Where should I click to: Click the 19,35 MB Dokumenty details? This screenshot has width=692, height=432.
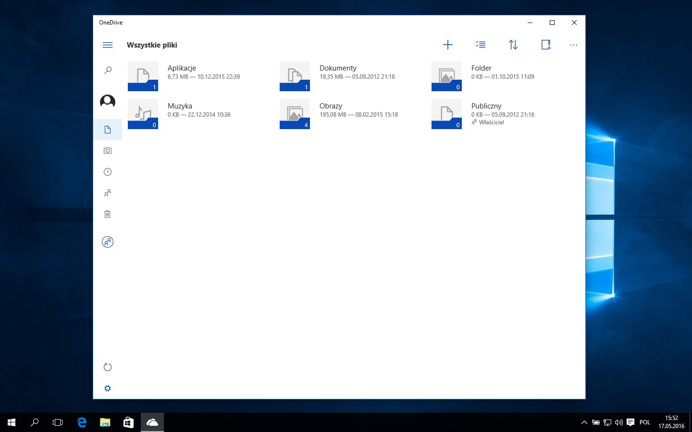click(x=357, y=77)
